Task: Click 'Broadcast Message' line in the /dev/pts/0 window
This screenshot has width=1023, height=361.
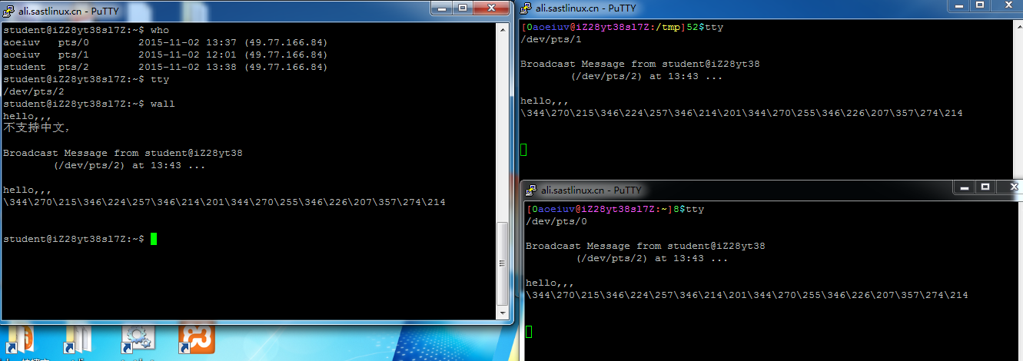Action: (646, 246)
